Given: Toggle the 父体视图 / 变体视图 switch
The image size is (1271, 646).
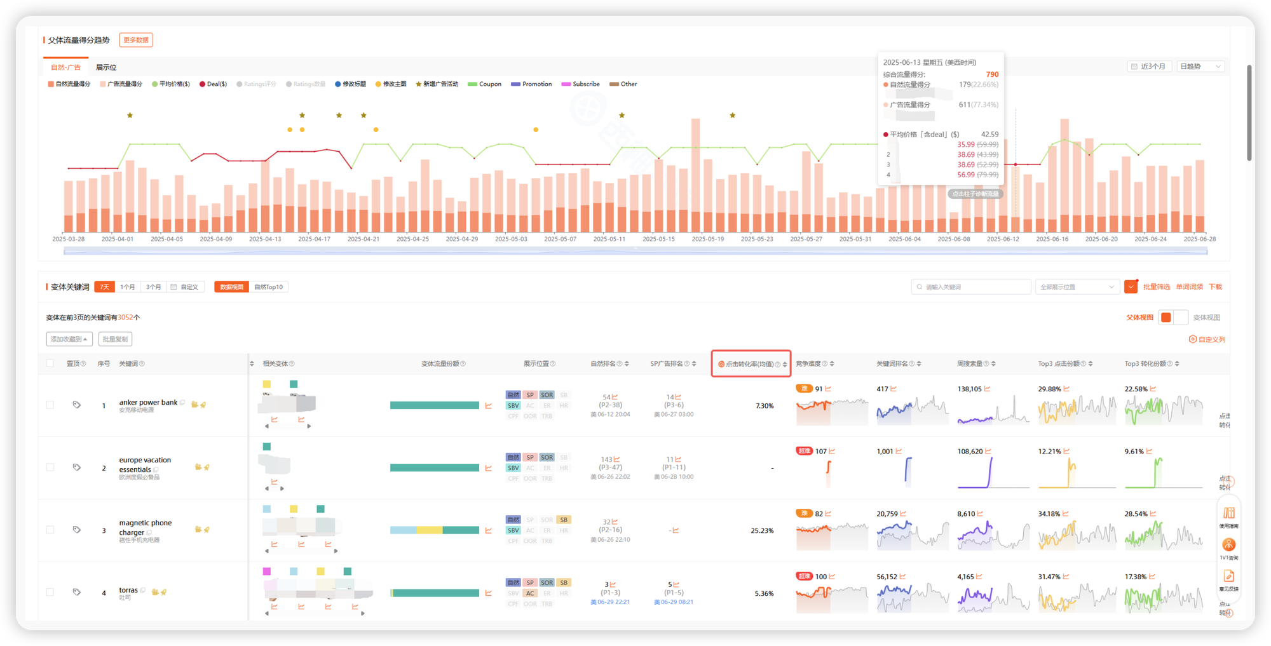Looking at the screenshot, I should point(1173,318).
